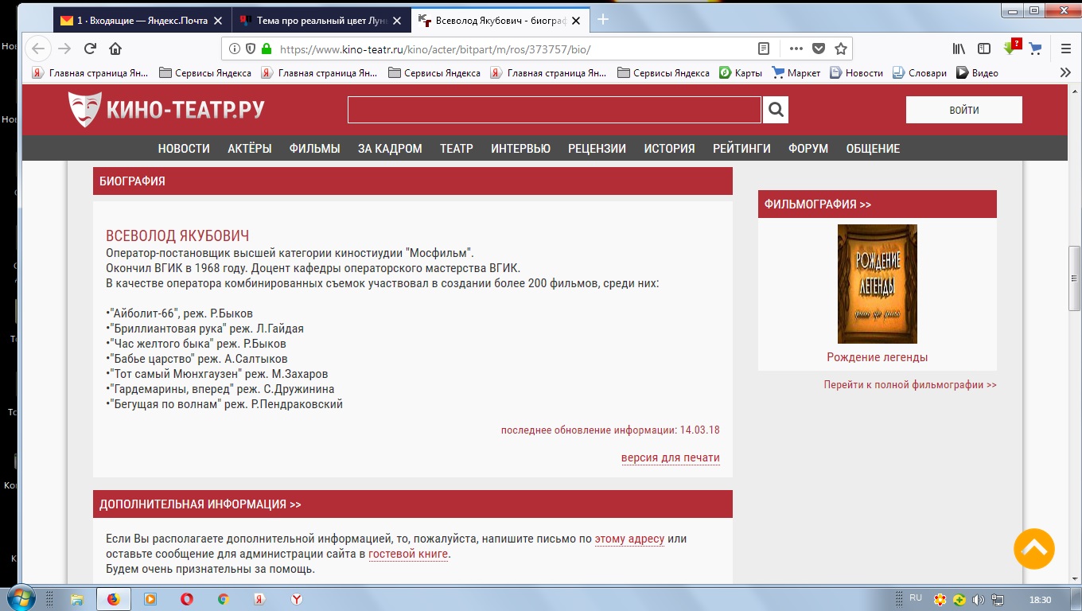Show site information icon in address bar
The height and width of the screenshot is (611, 1082).
coord(235,49)
